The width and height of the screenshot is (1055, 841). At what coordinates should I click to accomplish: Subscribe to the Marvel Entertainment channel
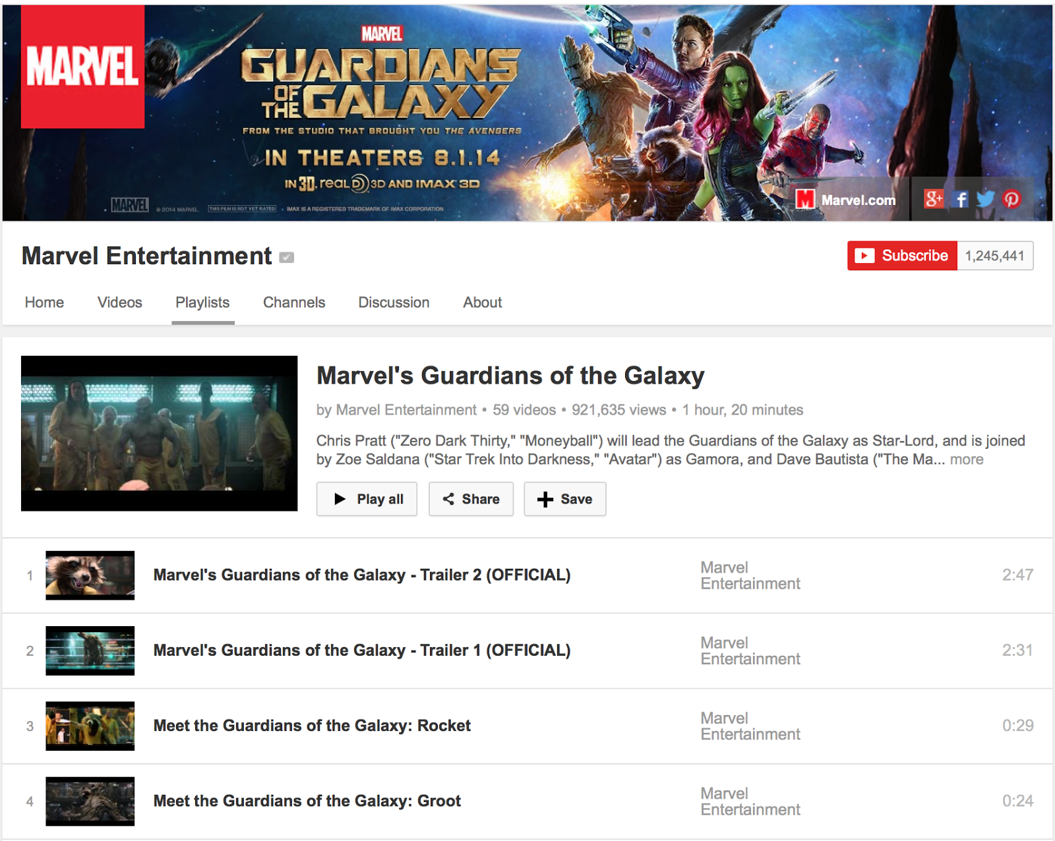(x=902, y=256)
